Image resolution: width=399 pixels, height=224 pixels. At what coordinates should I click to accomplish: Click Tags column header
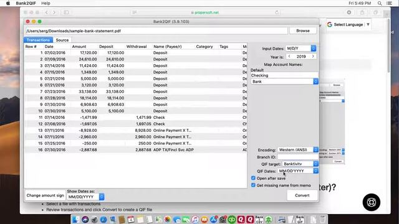pos(224,47)
